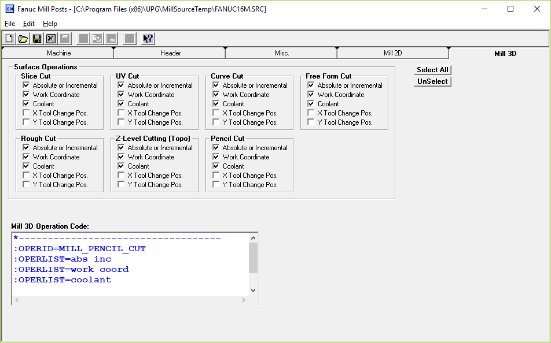Enable Curve Cut Y Tool Change Pos.
Image resolution: width=551 pixels, height=343 pixels.
[216, 122]
